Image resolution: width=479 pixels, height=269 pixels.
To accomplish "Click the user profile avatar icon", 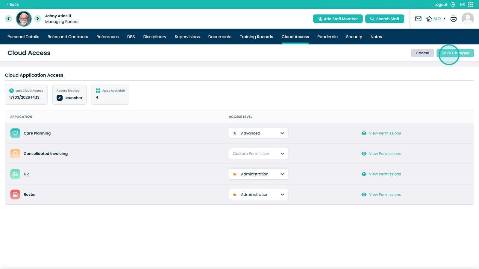I will coord(467,19).
